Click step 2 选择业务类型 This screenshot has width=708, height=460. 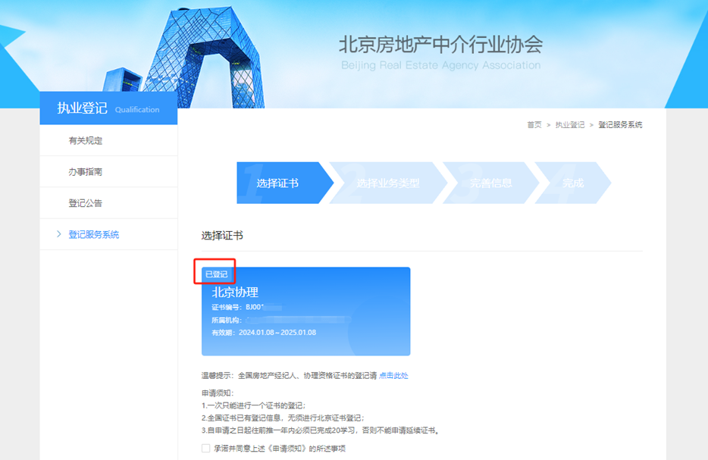point(388,183)
